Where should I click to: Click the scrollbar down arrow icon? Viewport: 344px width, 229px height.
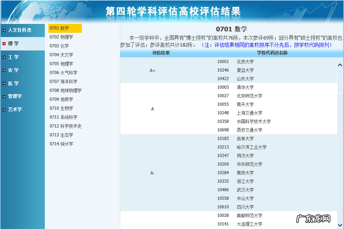[340, 225]
